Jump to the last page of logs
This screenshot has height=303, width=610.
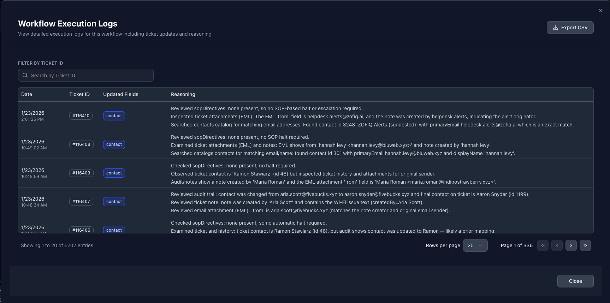click(585, 245)
